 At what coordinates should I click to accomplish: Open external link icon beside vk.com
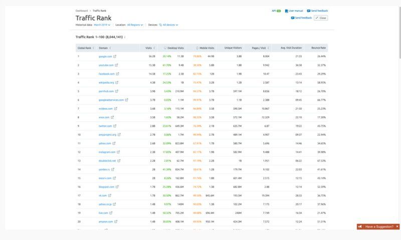(x=110, y=195)
